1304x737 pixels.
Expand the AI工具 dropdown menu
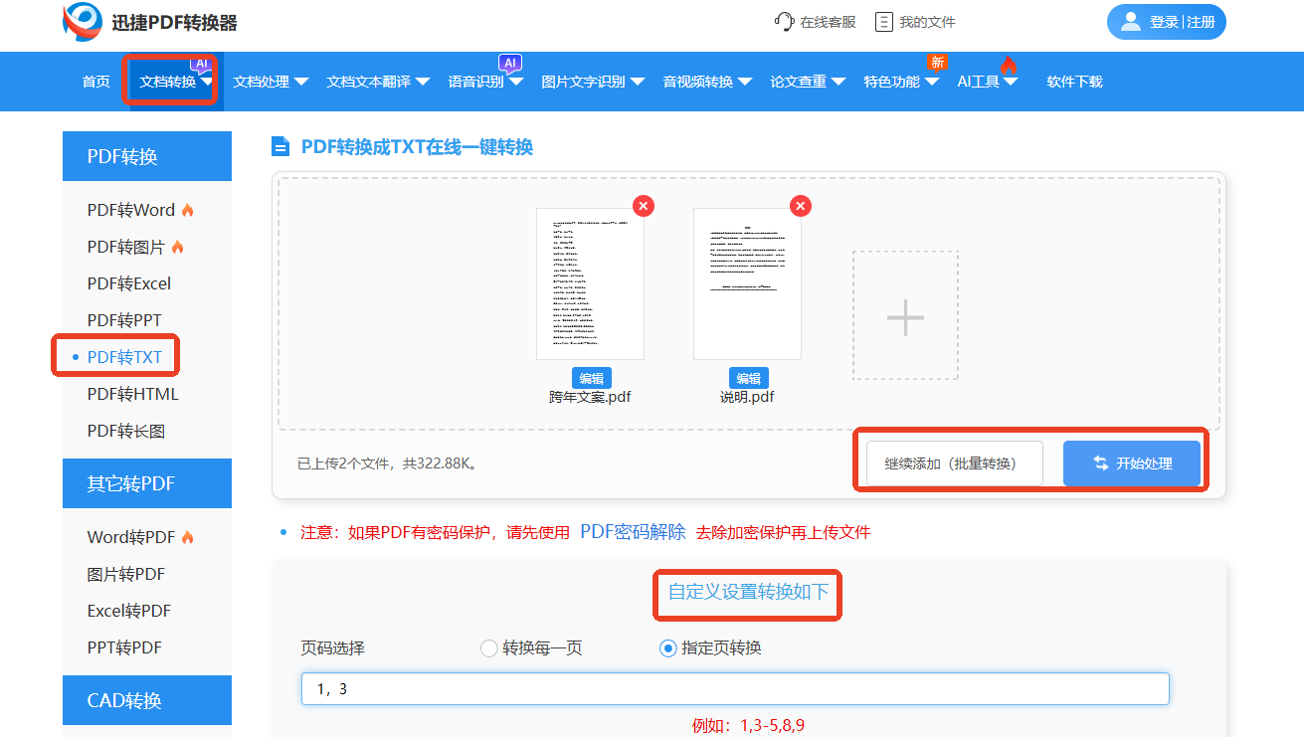pyautogui.click(x=1012, y=82)
